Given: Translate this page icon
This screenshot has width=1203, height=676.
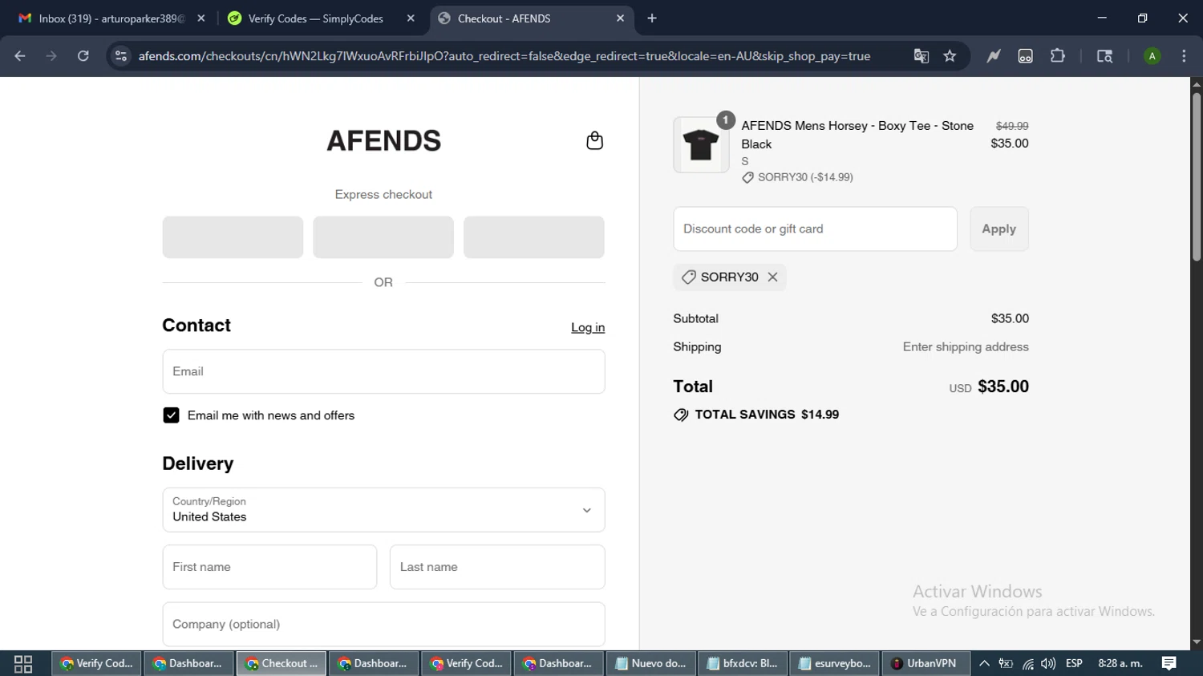Looking at the screenshot, I should (921, 56).
